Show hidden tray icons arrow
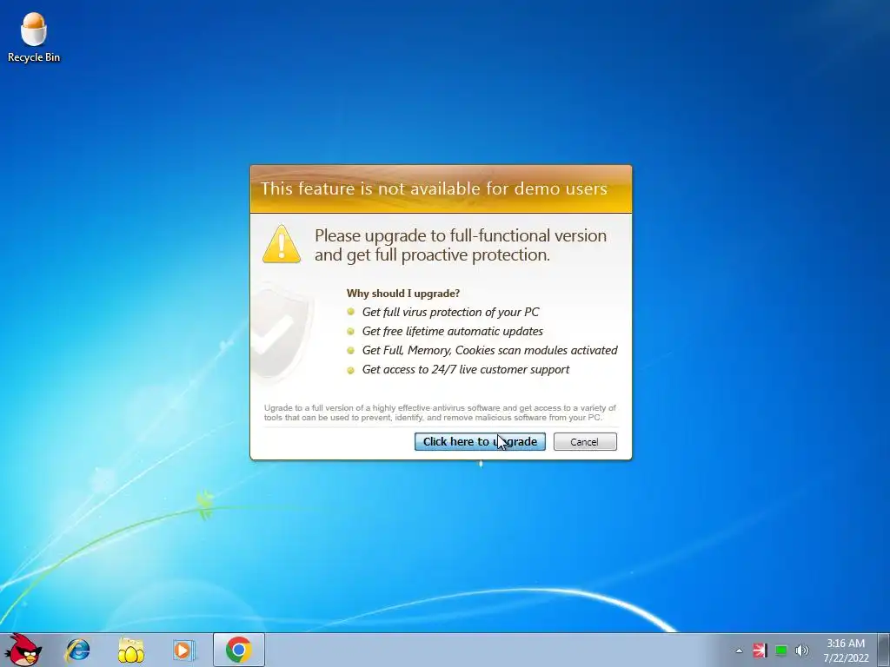This screenshot has height=667, width=890. (x=739, y=650)
